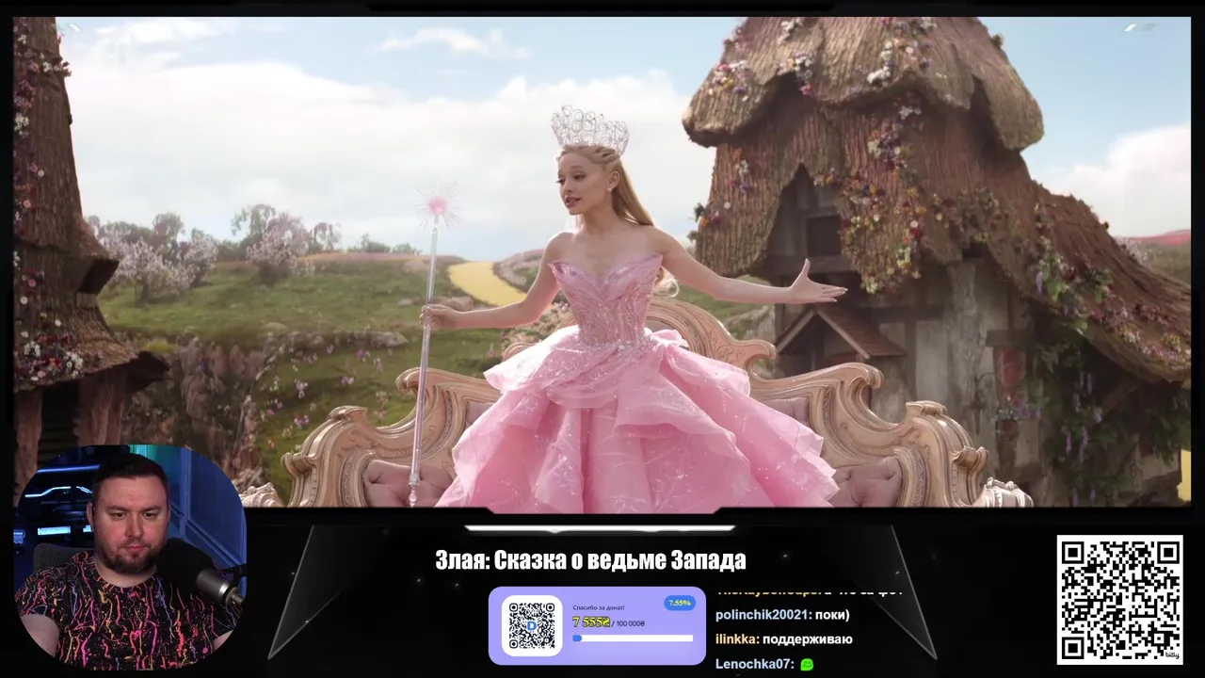Viewport: 1205px width, 678px height.
Task: Click the donation widget QR code
Action: pyautogui.click(x=532, y=625)
